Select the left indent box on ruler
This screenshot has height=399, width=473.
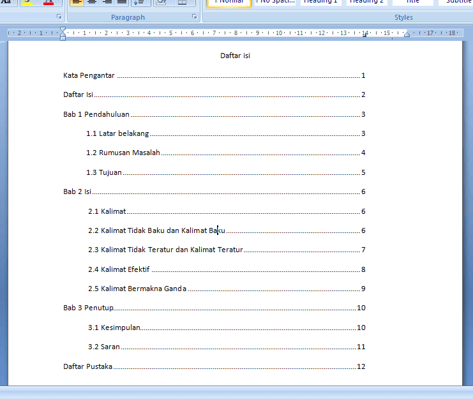(63, 38)
